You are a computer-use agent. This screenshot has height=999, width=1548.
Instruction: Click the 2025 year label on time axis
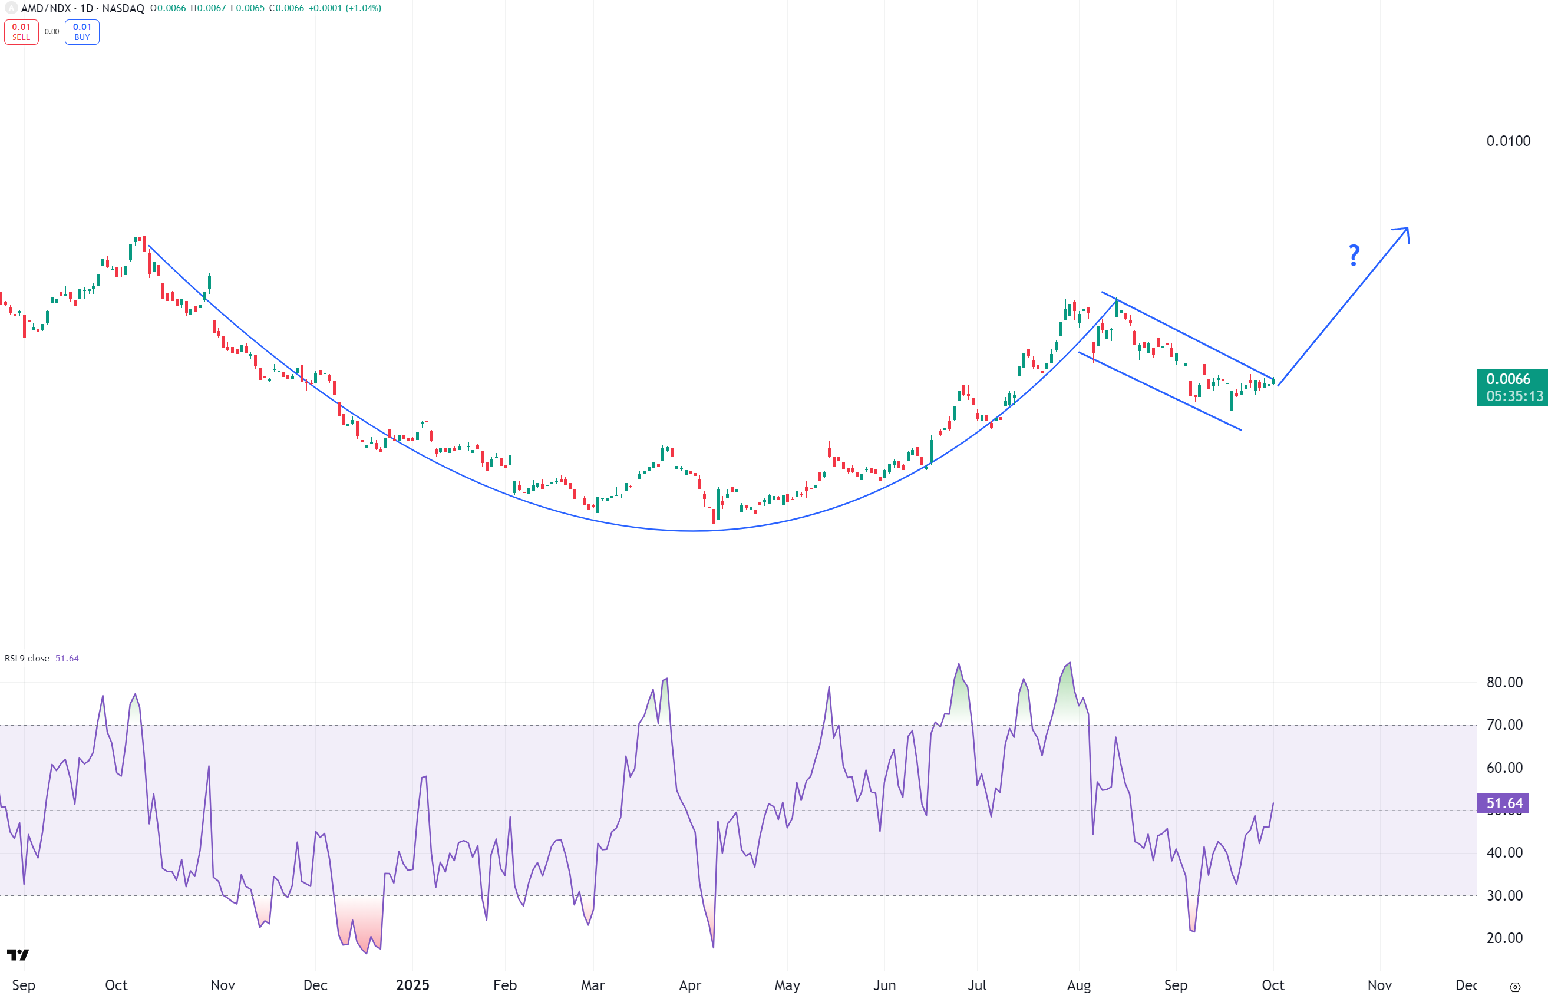point(412,985)
